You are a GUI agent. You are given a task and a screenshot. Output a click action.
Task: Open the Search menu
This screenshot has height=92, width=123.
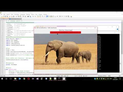click(8, 15)
